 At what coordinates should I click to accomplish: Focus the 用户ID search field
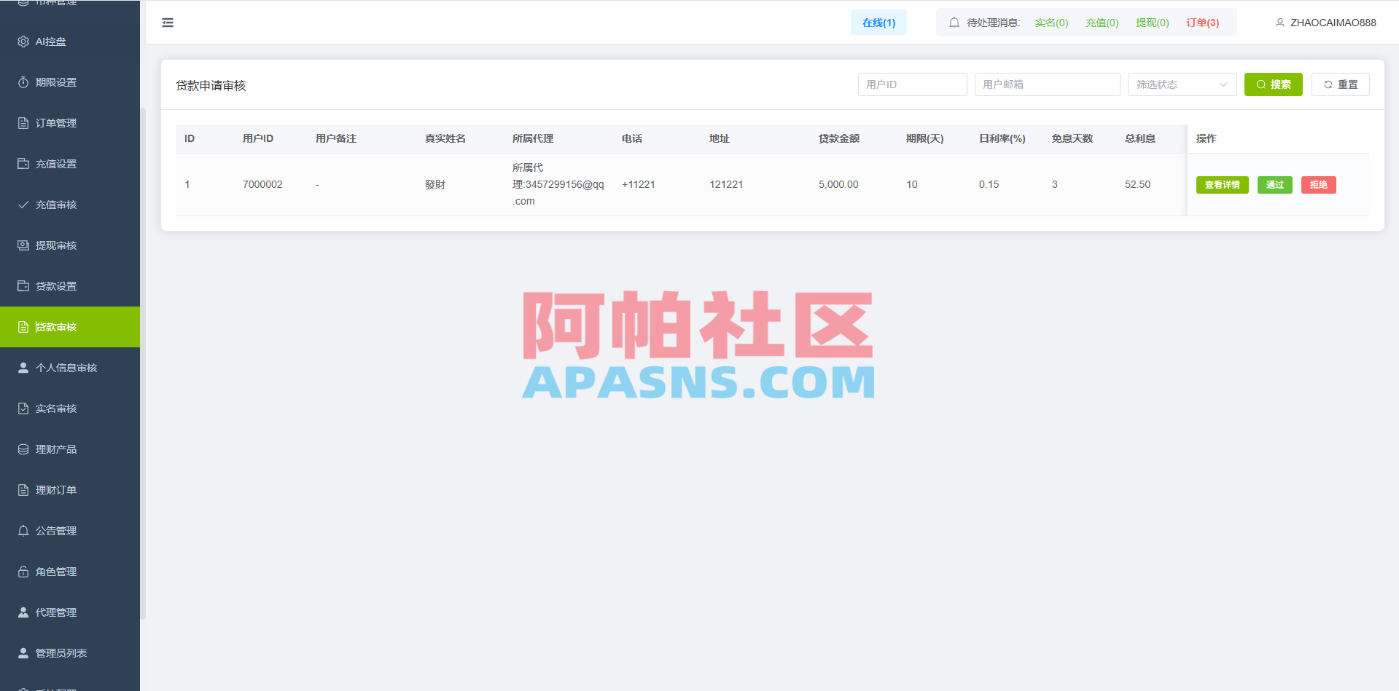pyautogui.click(x=912, y=84)
